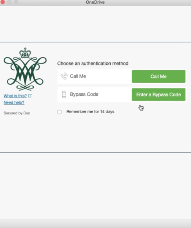
Task: Click the mobile device icon beside Bypass Code
Action: (x=64, y=94)
